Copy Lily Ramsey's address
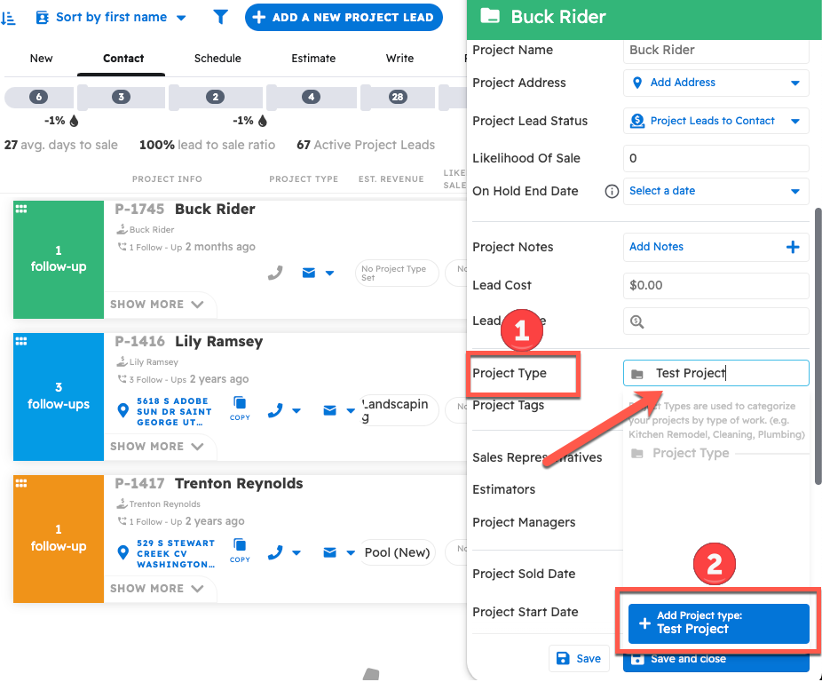Image resolution: width=822 pixels, height=682 pixels. (240, 408)
